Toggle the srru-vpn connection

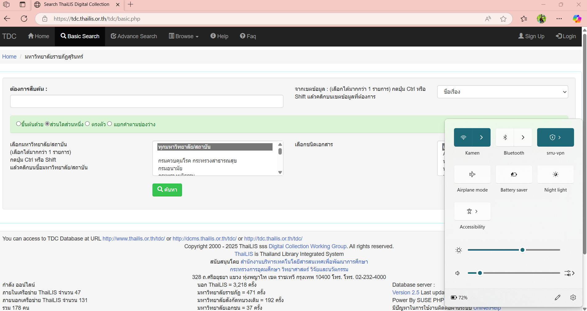[556, 137]
